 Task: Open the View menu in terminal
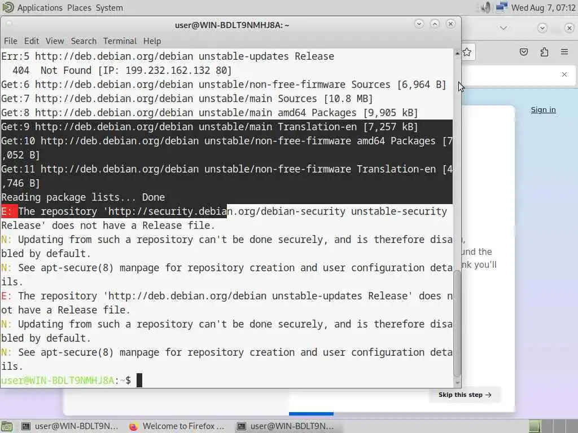[x=55, y=41]
